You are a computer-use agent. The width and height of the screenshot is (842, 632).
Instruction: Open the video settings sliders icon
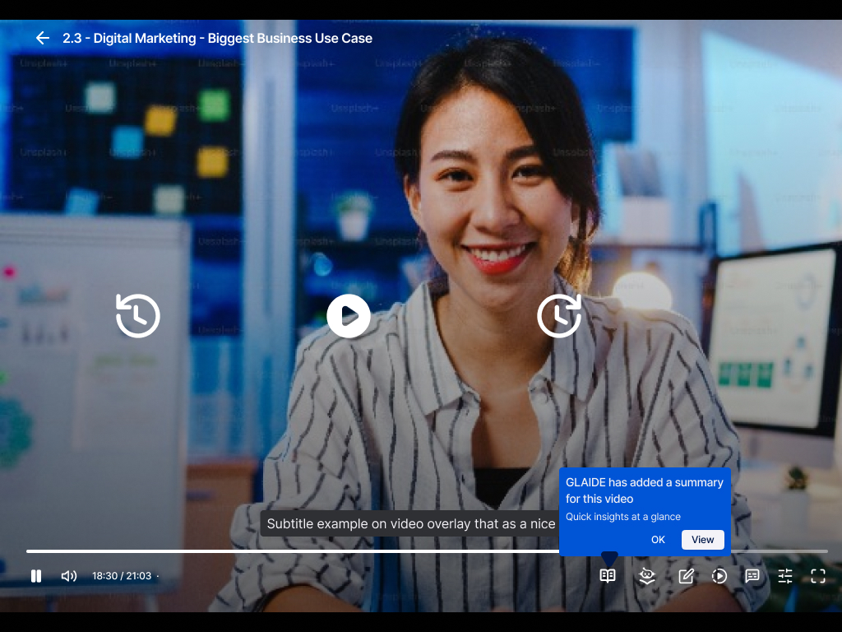pos(785,576)
